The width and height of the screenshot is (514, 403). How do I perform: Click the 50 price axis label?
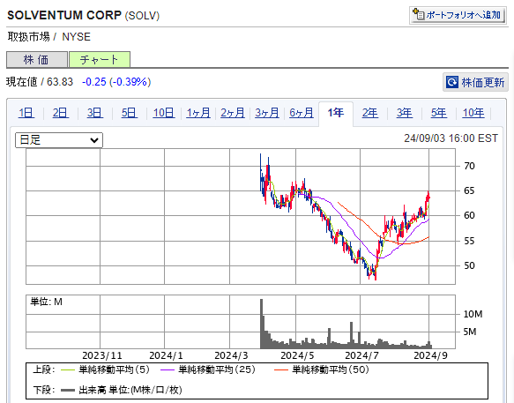point(469,265)
